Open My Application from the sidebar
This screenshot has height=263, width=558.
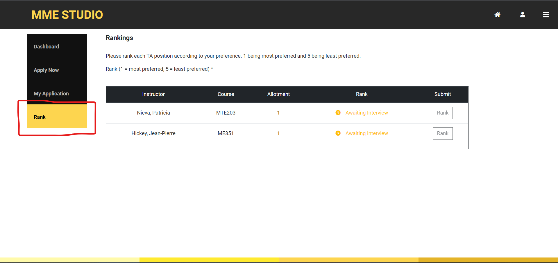pyautogui.click(x=51, y=94)
